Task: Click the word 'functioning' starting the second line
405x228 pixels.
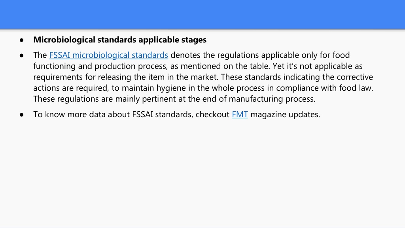Action: coord(55,66)
